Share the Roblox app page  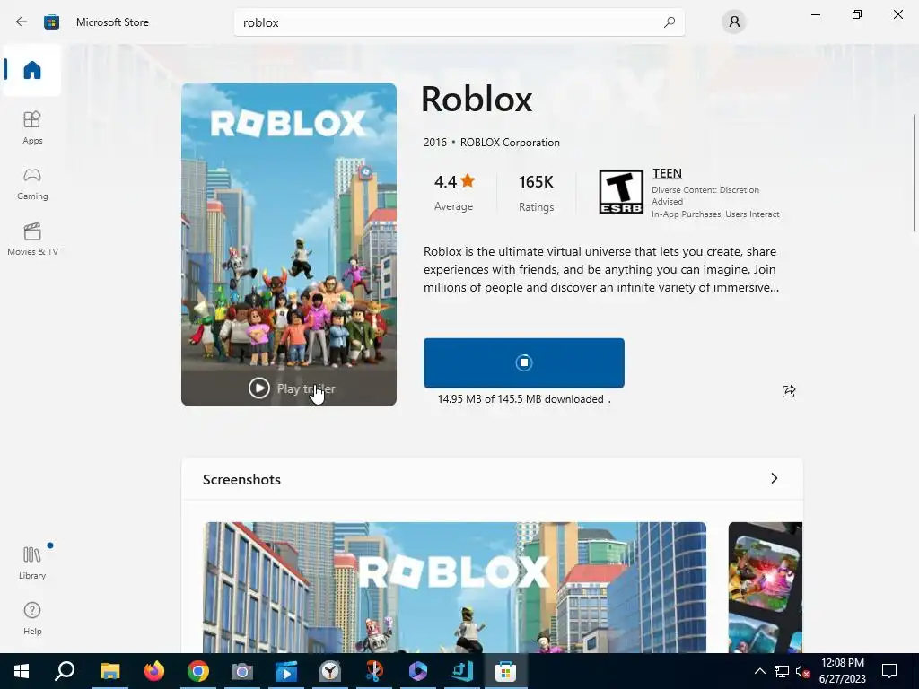(789, 391)
